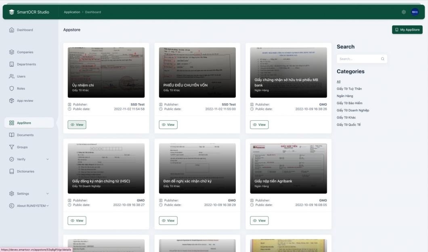Filter by Ngân Hàng category
Viewport: 428px width, 252px height.
345,96
